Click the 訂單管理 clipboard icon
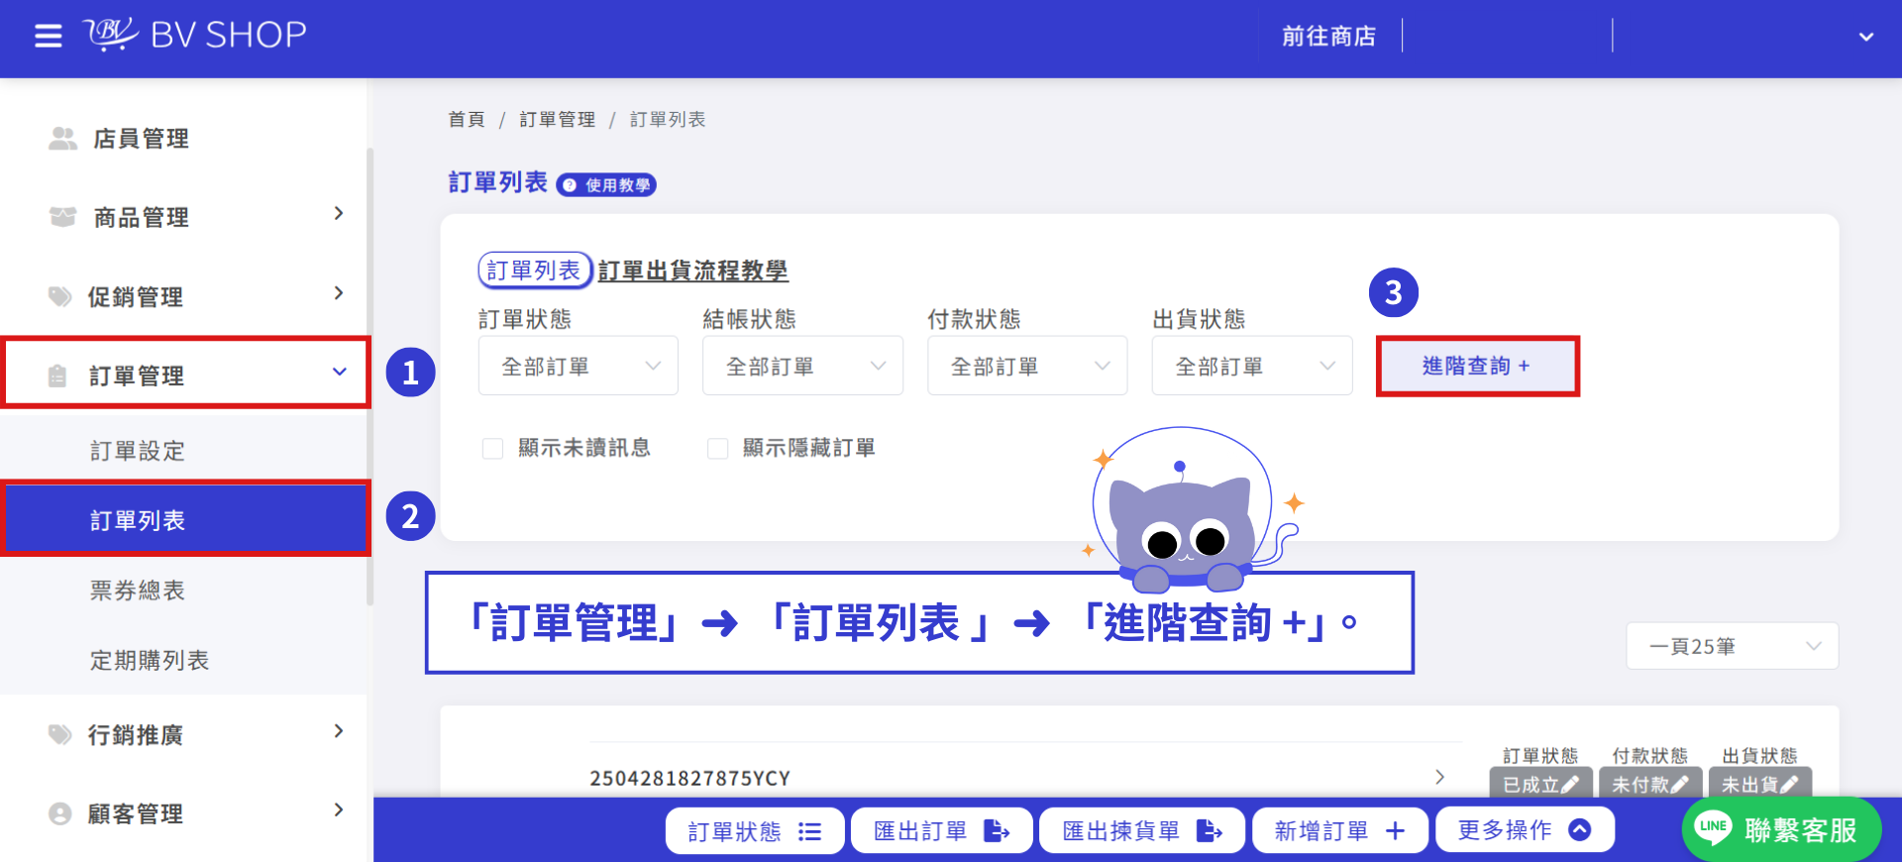This screenshot has height=862, width=1902. (x=57, y=376)
